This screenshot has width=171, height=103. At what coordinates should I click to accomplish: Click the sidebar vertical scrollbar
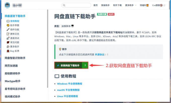48,48
